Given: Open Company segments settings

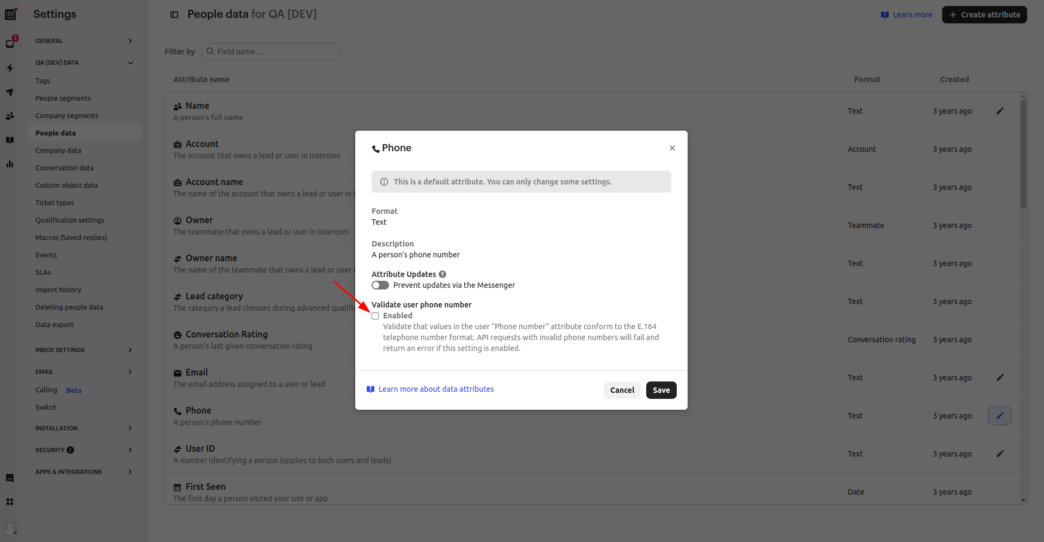Looking at the screenshot, I should coord(67,115).
